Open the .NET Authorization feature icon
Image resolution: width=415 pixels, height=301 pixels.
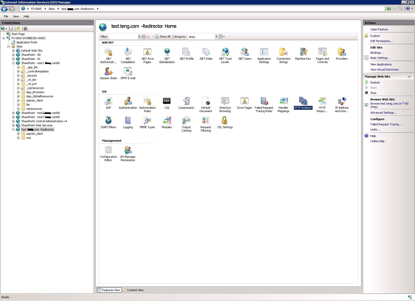click(108, 55)
